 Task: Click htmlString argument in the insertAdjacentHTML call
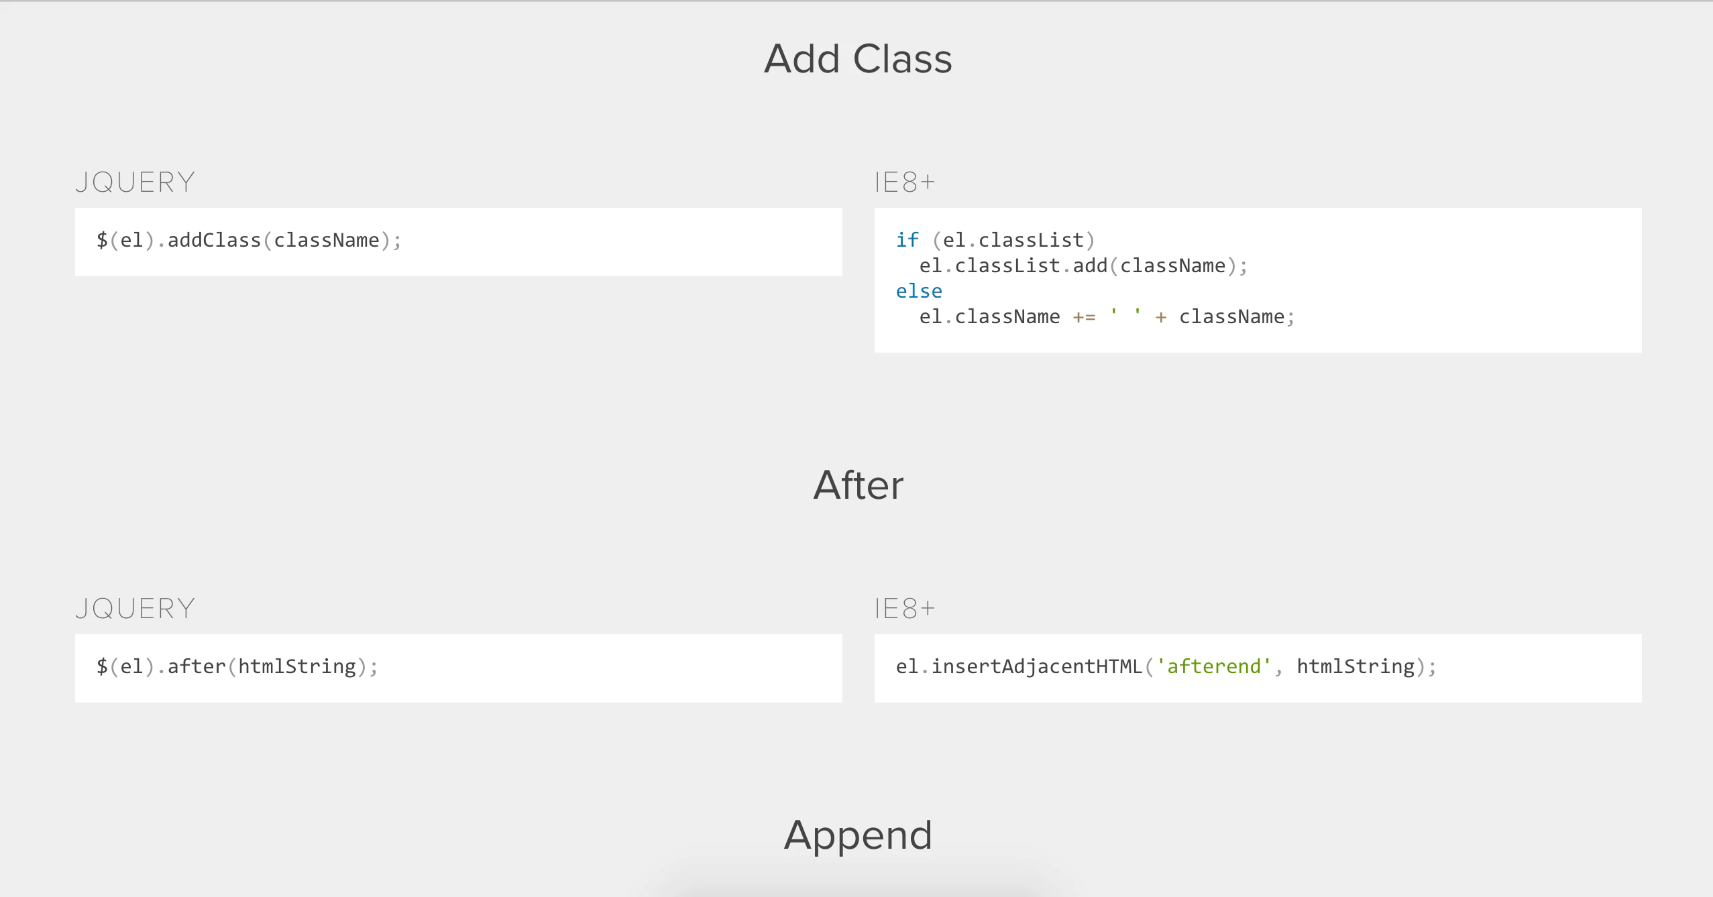click(x=1355, y=666)
